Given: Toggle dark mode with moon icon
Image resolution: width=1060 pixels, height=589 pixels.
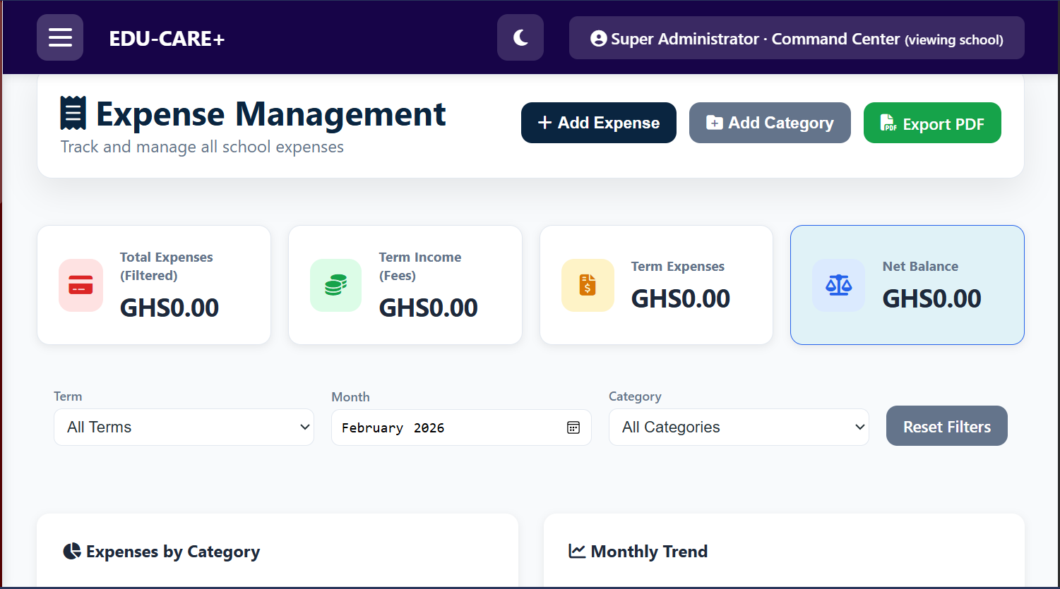Looking at the screenshot, I should click(x=520, y=37).
